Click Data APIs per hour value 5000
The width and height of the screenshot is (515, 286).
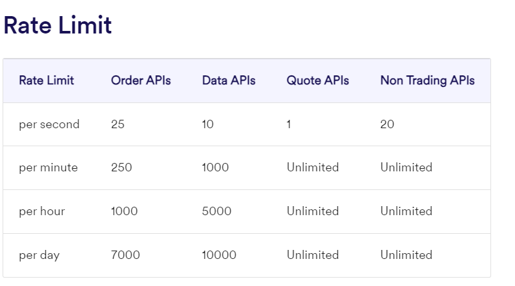pyautogui.click(x=216, y=211)
